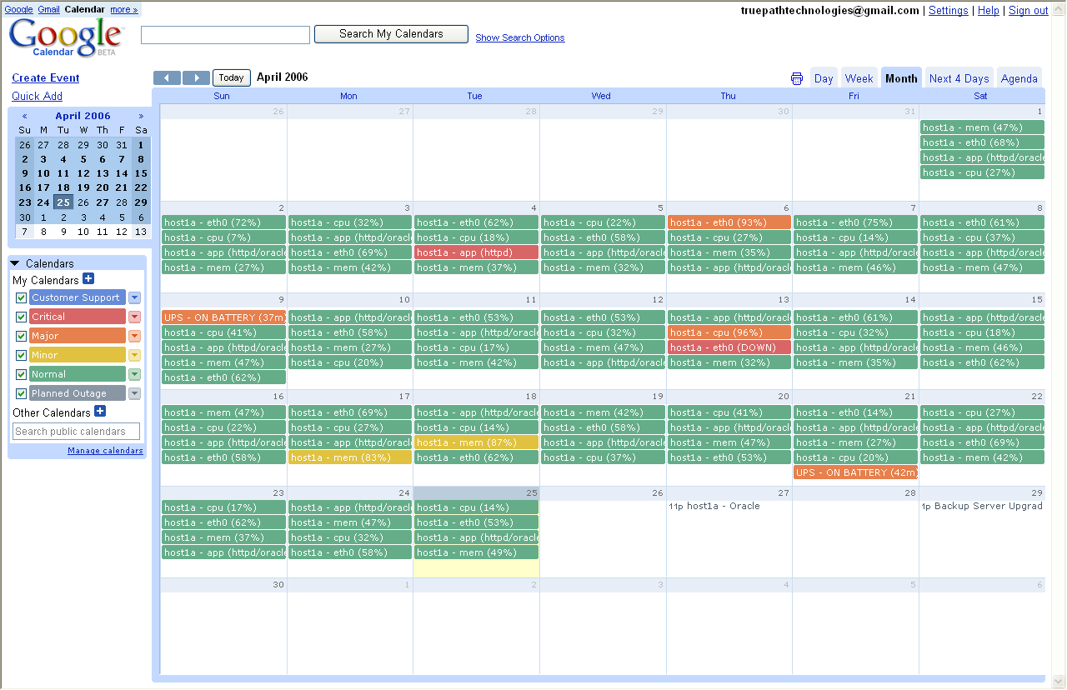Open the red 'host1a - app (httpd)' event
This screenshot has height=690, width=1067.
476,252
